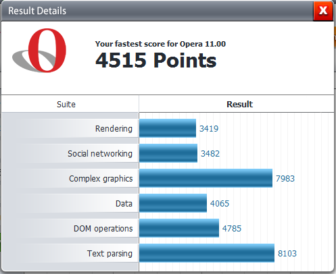
Task: Click the 4065 score value
Action: (x=220, y=204)
